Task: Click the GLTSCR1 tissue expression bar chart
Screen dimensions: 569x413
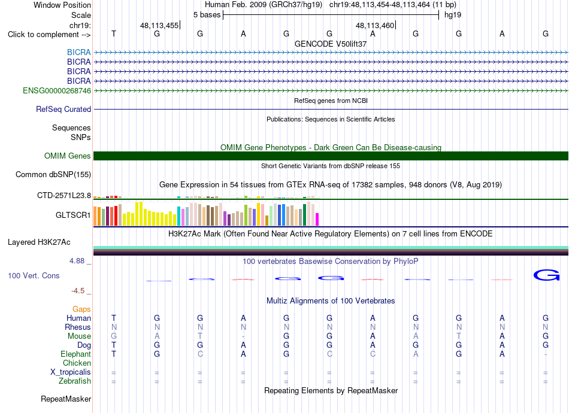Action: pyautogui.click(x=206, y=214)
